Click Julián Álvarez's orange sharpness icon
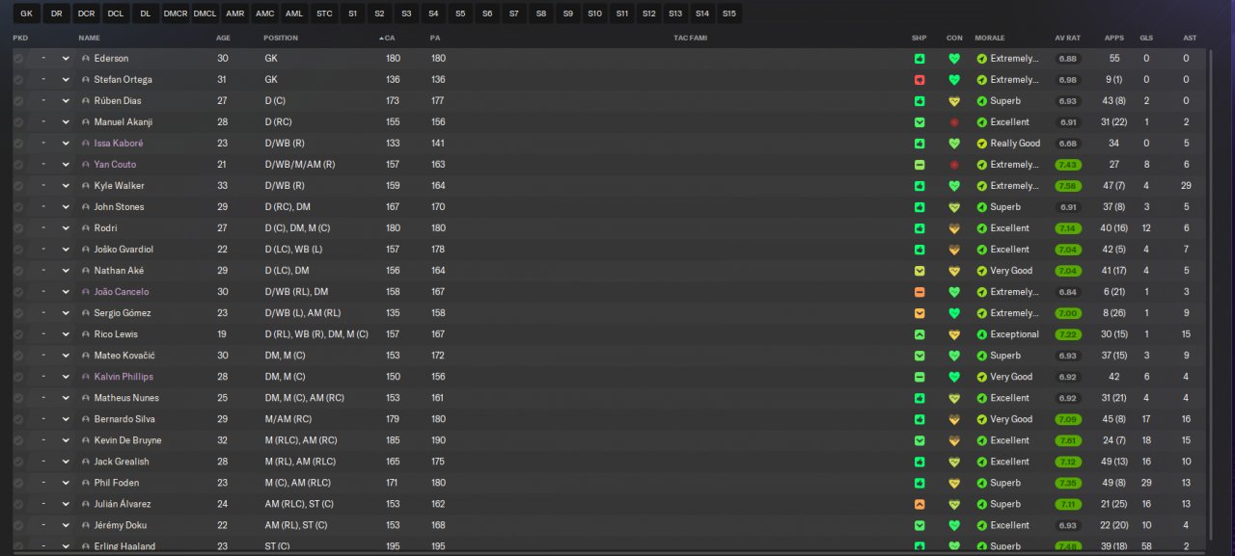1235x556 pixels. (919, 504)
